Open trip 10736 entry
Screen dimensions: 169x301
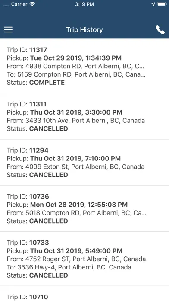(84, 208)
